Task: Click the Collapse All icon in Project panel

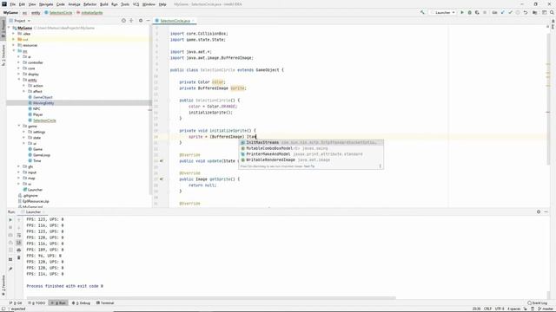Action: 131,21
